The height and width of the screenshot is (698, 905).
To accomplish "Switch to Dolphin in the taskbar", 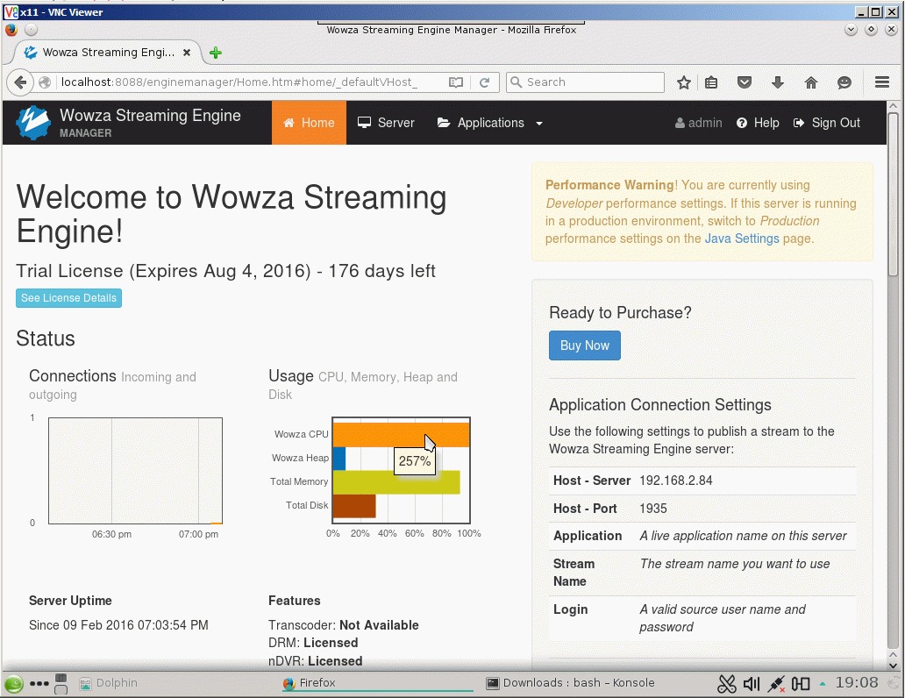I will pyautogui.click(x=109, y=683).
